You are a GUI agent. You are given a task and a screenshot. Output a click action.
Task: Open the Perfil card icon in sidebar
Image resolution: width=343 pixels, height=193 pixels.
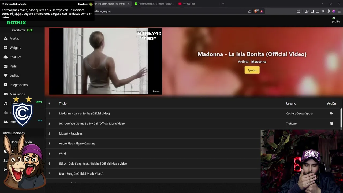(5, 66)
